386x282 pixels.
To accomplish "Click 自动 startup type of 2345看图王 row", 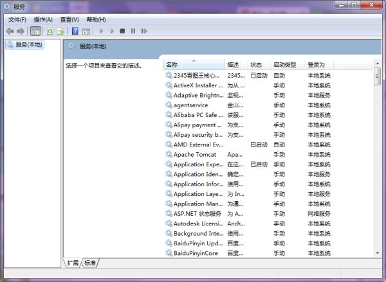I will click(279, 76).
